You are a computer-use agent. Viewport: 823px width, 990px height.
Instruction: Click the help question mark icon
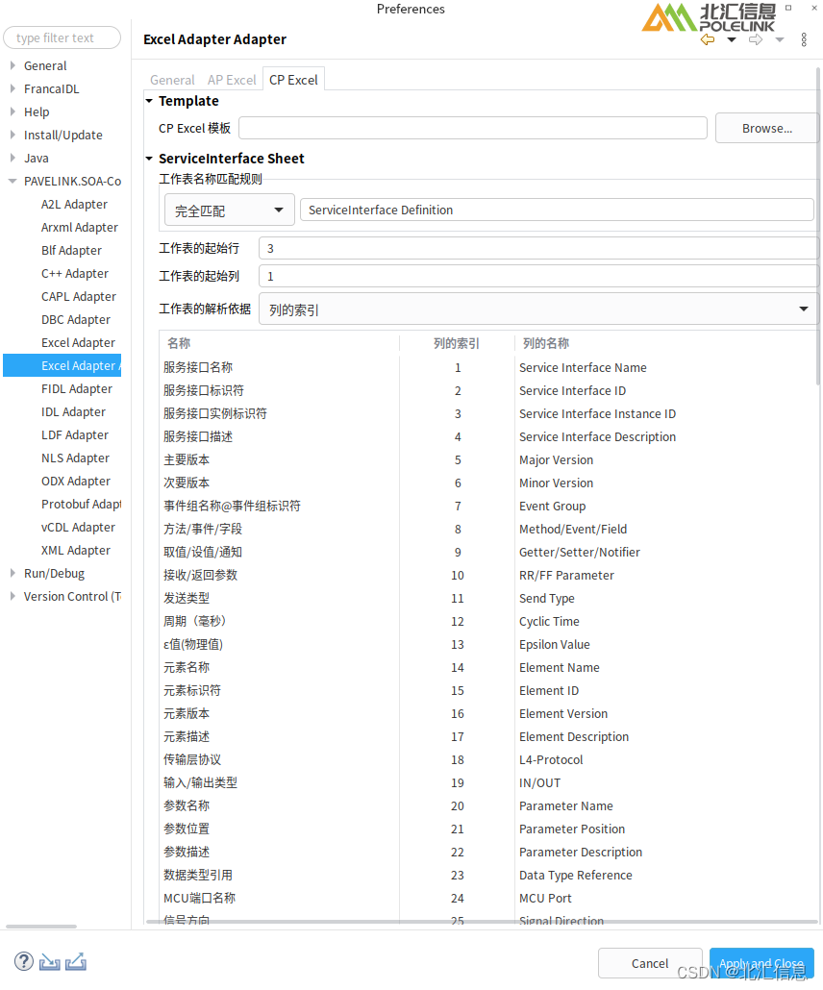(24, 961)
